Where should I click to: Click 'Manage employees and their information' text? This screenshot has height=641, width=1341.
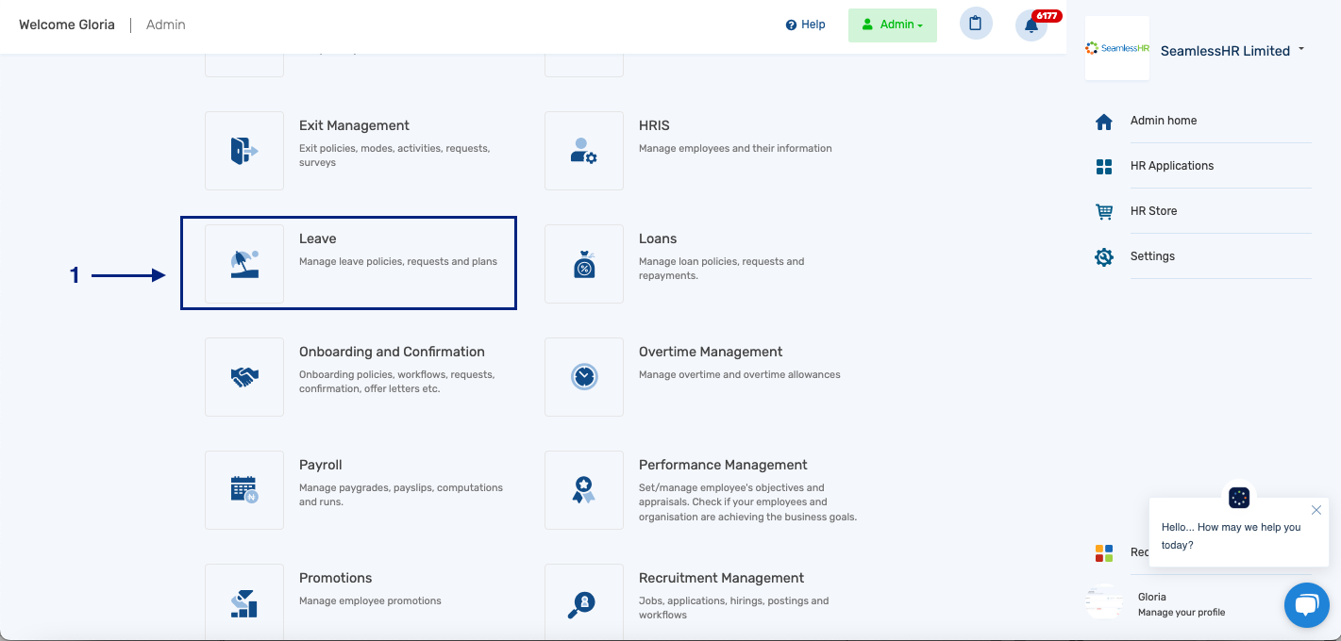pyautogui.click(x=735, y=148)
